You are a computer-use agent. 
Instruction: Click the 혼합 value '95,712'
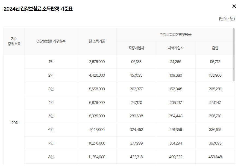point(215,62)
